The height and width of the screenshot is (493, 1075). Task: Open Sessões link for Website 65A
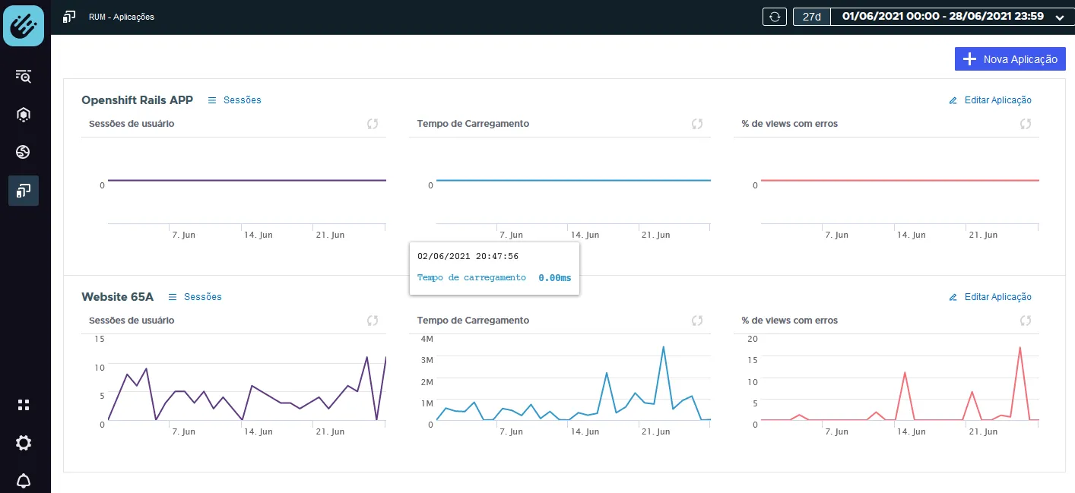(195, 297)
